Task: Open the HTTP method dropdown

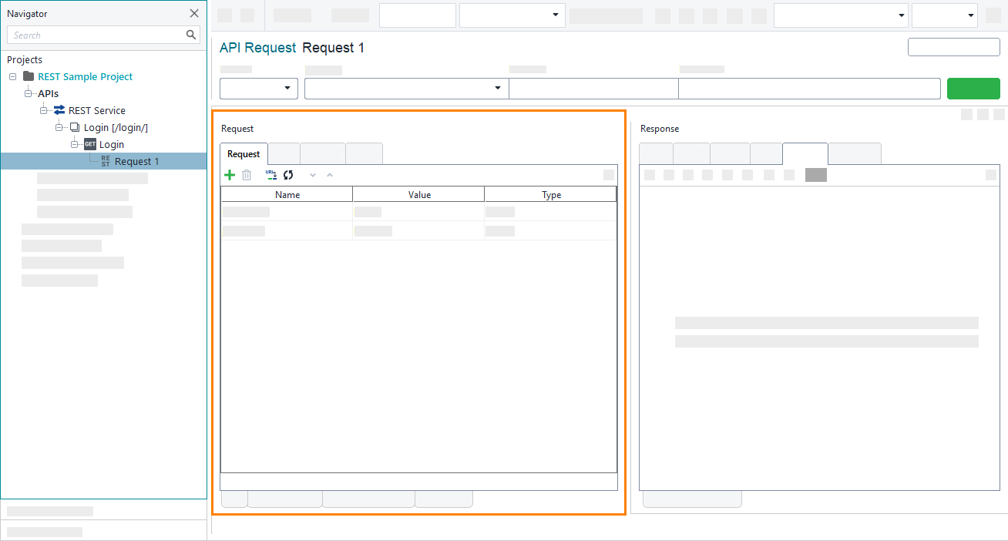Action: pos(287,88)
